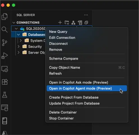Select the Security tree label

click(35, 47)
